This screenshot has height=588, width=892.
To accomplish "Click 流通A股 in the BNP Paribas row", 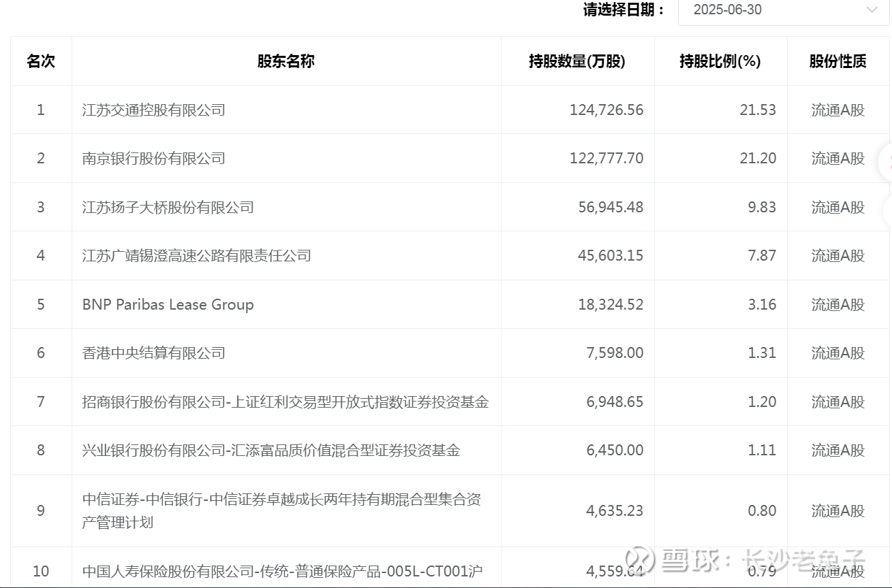I will click(838, 304).
